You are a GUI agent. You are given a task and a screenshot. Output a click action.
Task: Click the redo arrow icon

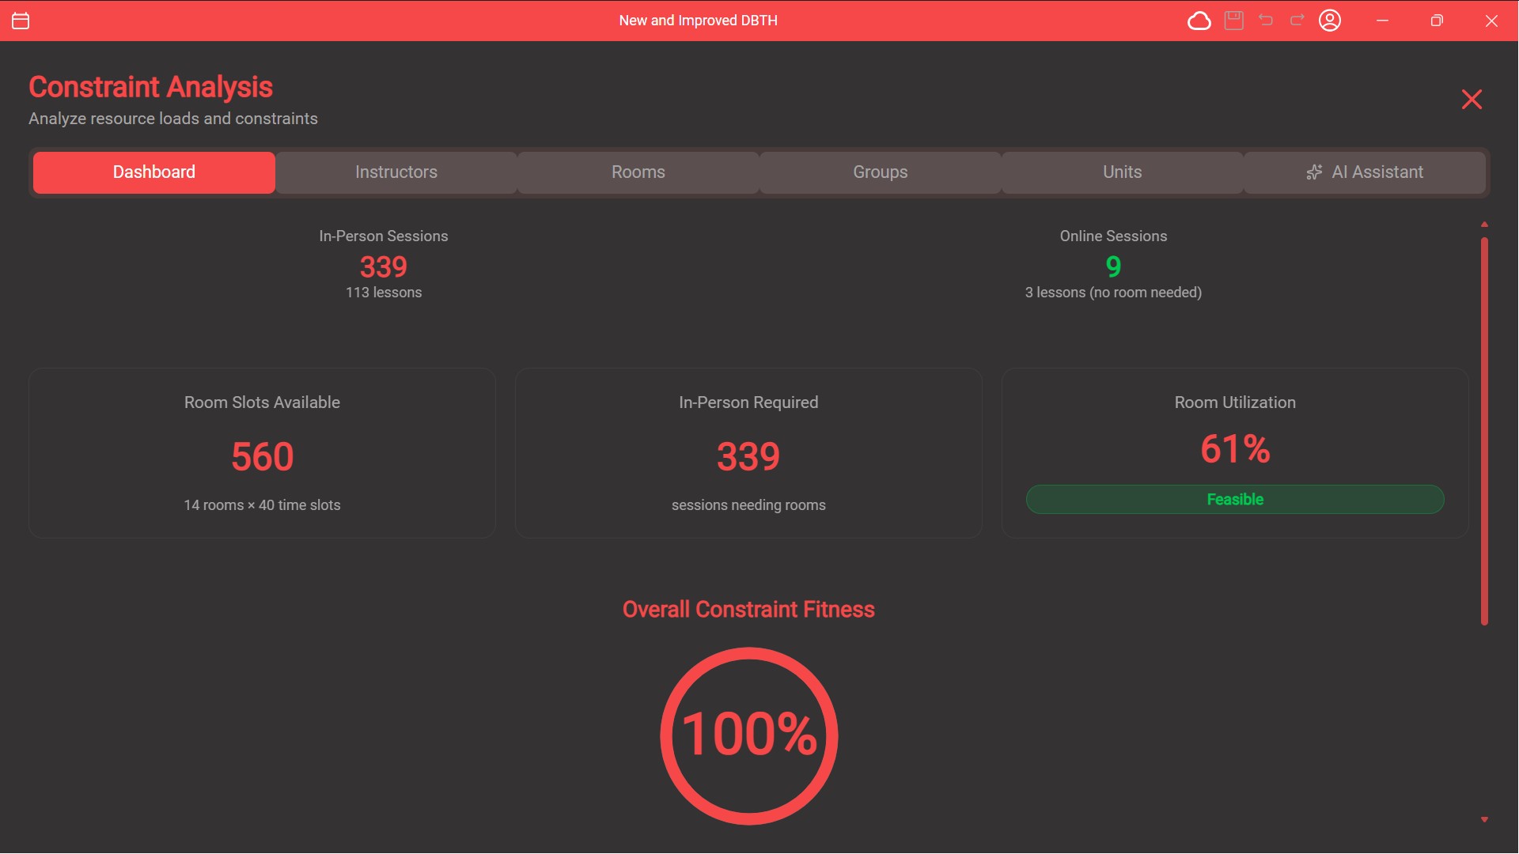[1297, 21]
